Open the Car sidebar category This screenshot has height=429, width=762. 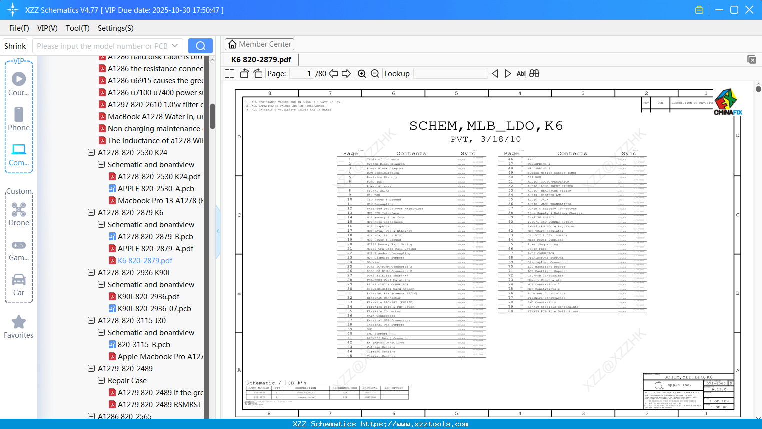[x=19, y=285]
